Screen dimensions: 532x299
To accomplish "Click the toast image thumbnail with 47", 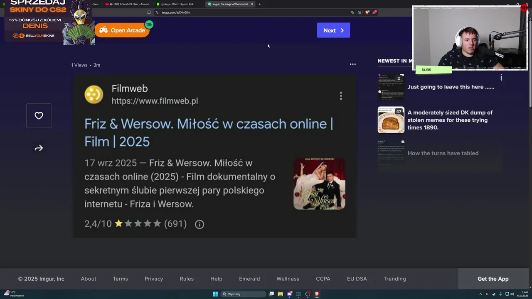I will click(x=391, y=120).
